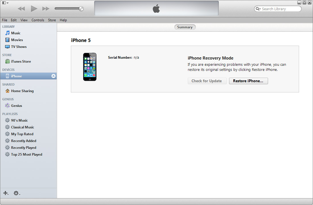Open the window menu icon in top-left
Viewport: 313px width, 205px height.
[x=5, y=3]
